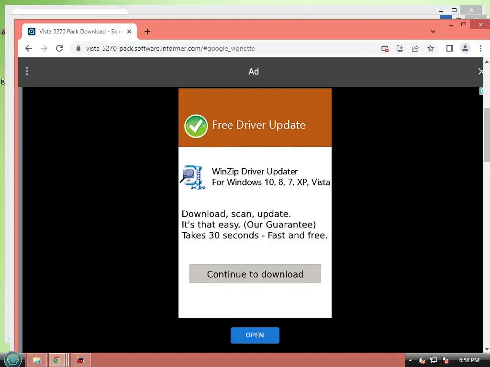Click the WinZip Driver Updater text

pyautogui.click(x=255, y=172)
